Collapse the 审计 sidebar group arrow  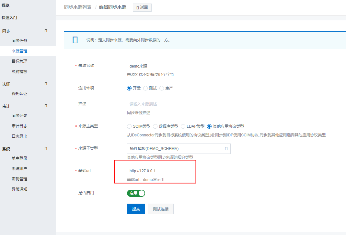[46, 106]
